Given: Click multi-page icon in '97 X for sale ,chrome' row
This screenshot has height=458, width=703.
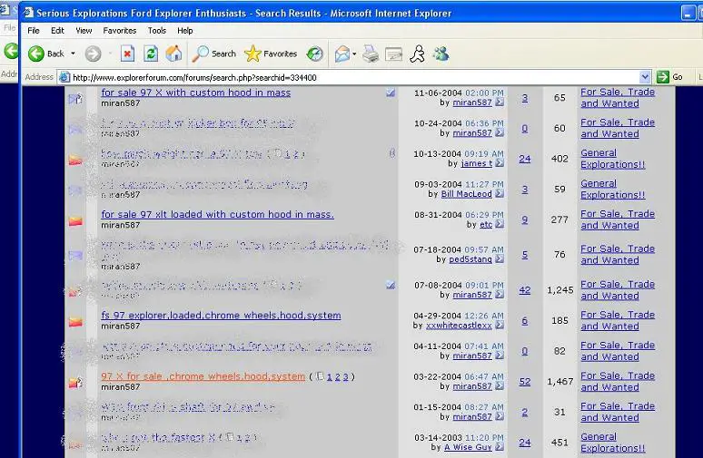Looking at the screenshot, I should pos(320,376).
